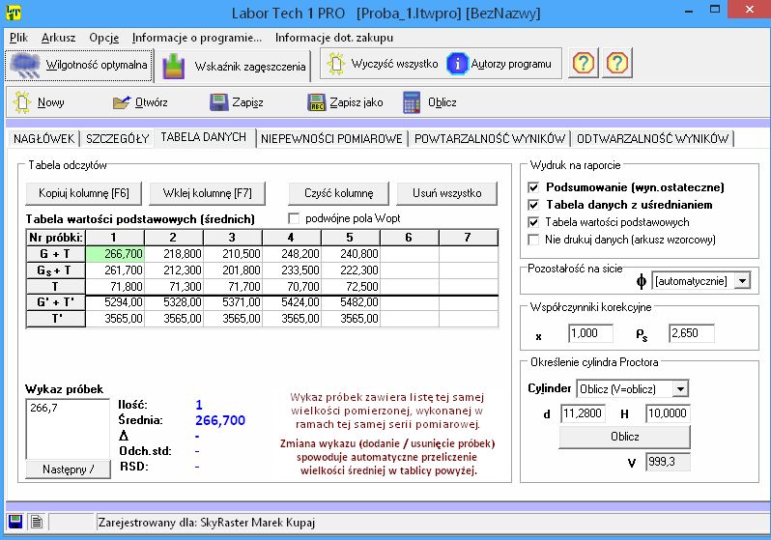771x540 pixels.
Task: Open the Arkusz menu
Action: click(x=58, y=38)
